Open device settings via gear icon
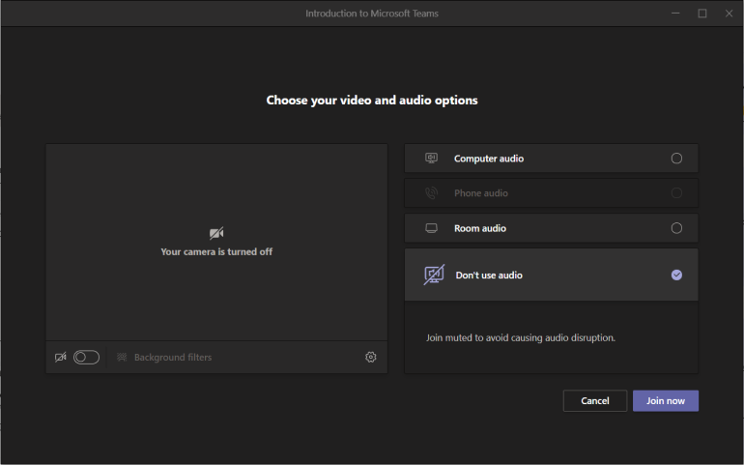The width and height of the screenshot is (744, 465). pos(371,357)
